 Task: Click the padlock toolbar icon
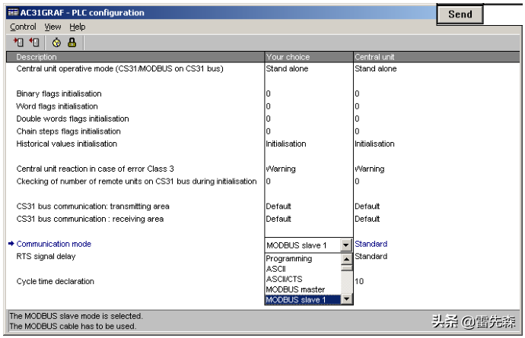[x=72, y=43]
